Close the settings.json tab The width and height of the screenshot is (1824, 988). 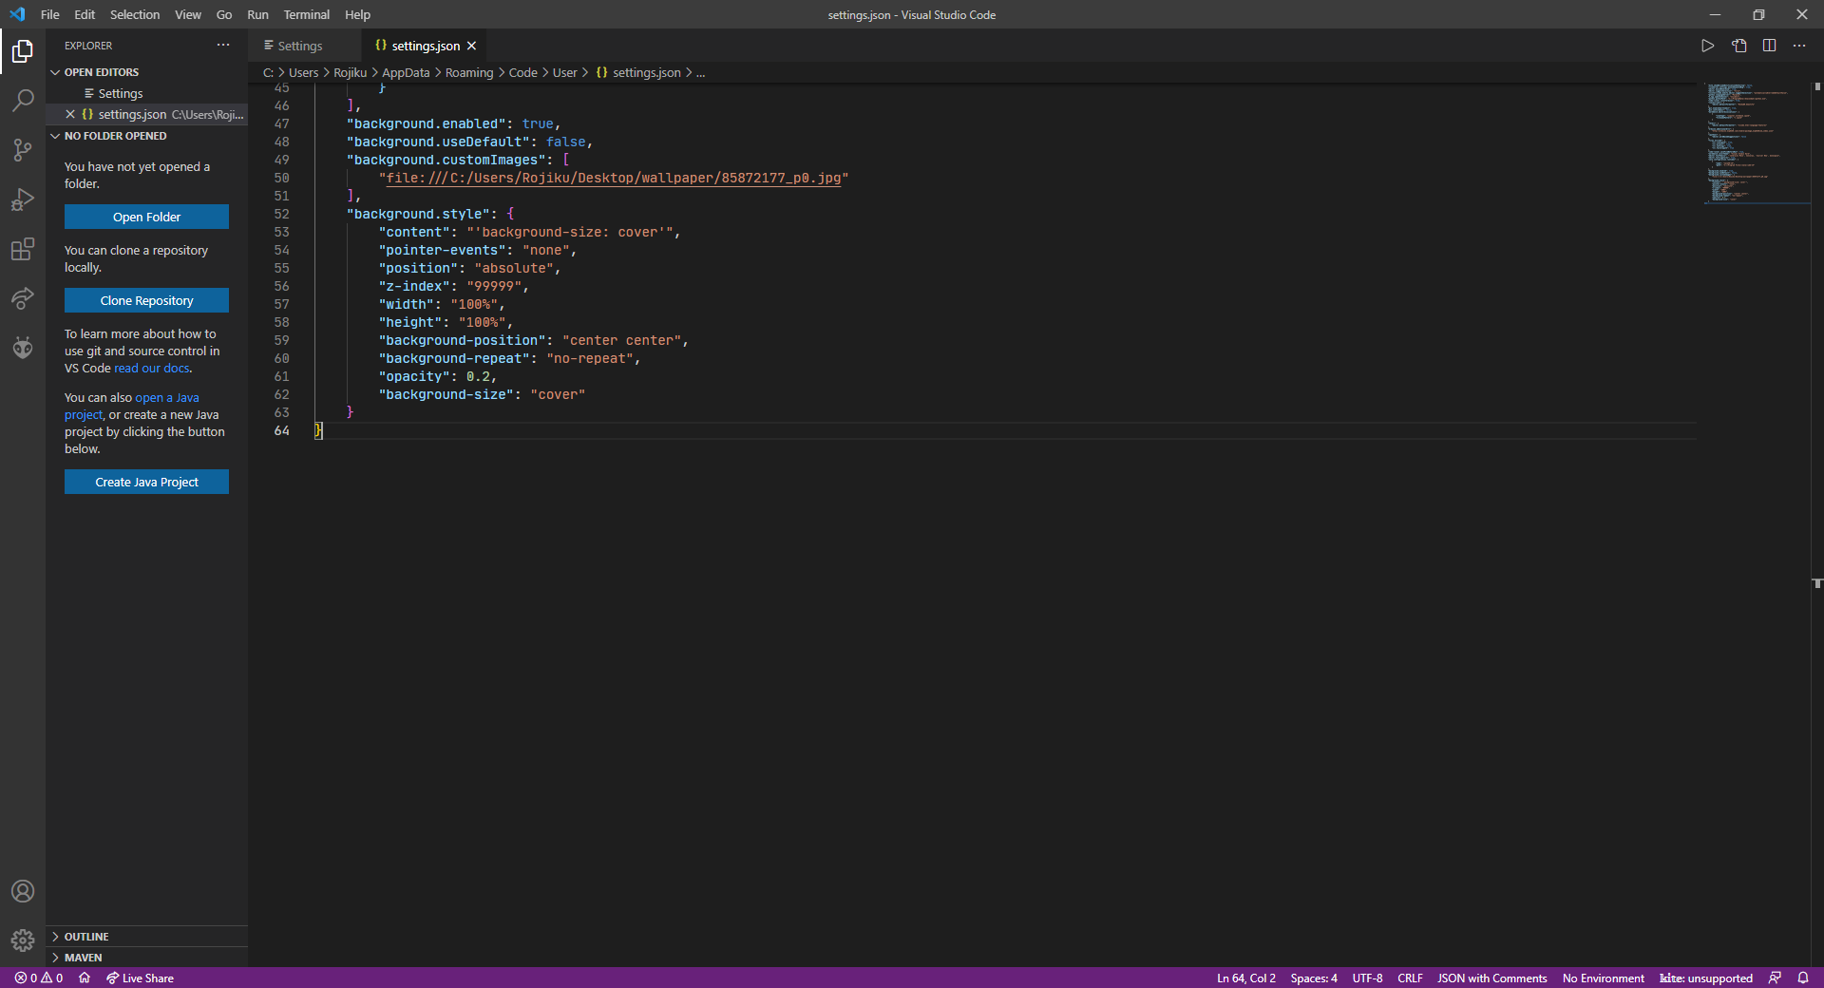coord(471,46)
